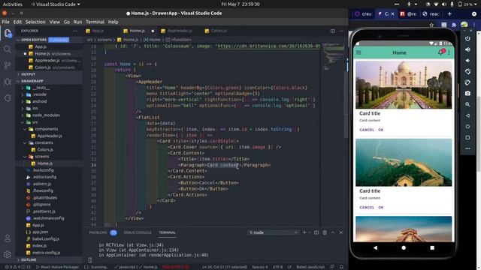
Task: Expand the android folder
Action: 40,101
